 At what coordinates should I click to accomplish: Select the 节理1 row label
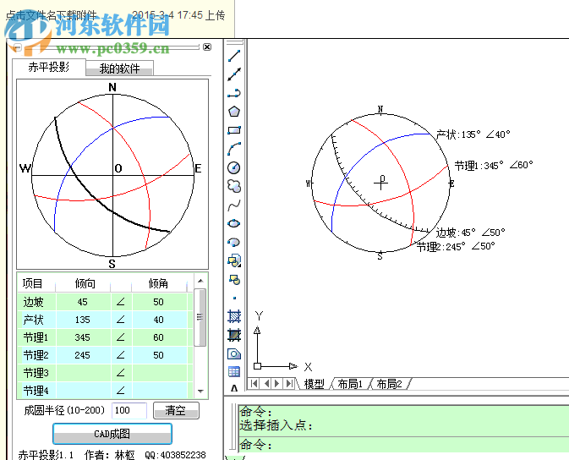(x=36, y=337)
